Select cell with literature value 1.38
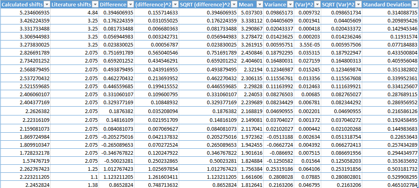 (x=74, y=184)
